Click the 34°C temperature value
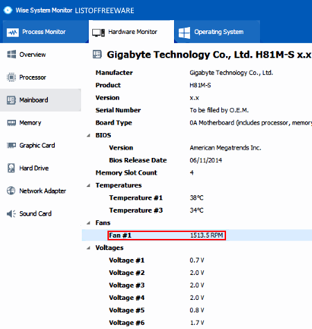 click(196, 210)
